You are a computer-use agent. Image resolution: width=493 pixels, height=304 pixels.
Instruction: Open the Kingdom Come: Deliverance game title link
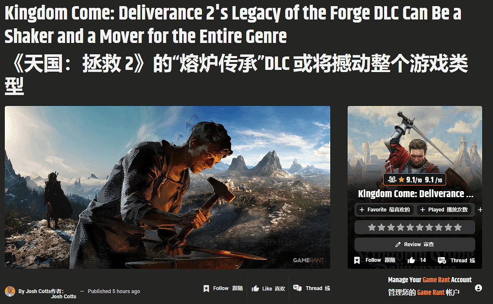point(415,194)
